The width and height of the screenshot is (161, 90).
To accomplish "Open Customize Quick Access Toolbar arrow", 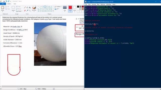I will pyautogui.click(x=11, y=1).
